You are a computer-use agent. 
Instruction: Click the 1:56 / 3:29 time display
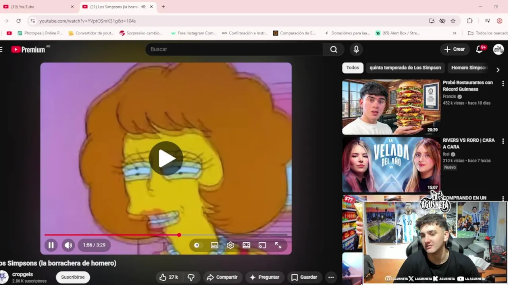[x=94, y=245]
